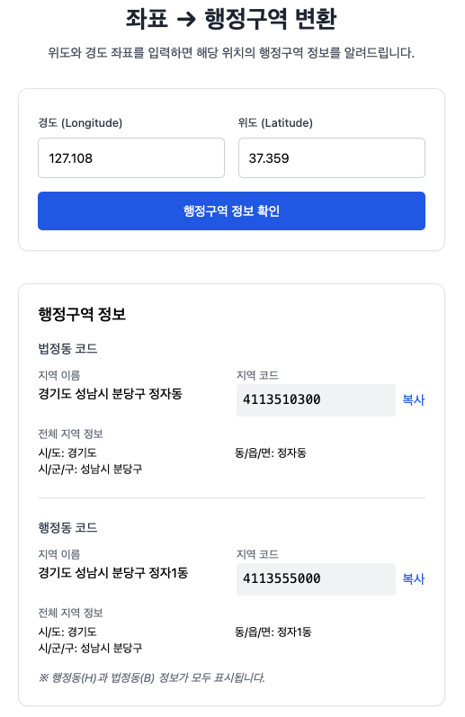Click the 동/읍/면: 정자동 text
Screen dimensions: 465x717
click(270, 453)
